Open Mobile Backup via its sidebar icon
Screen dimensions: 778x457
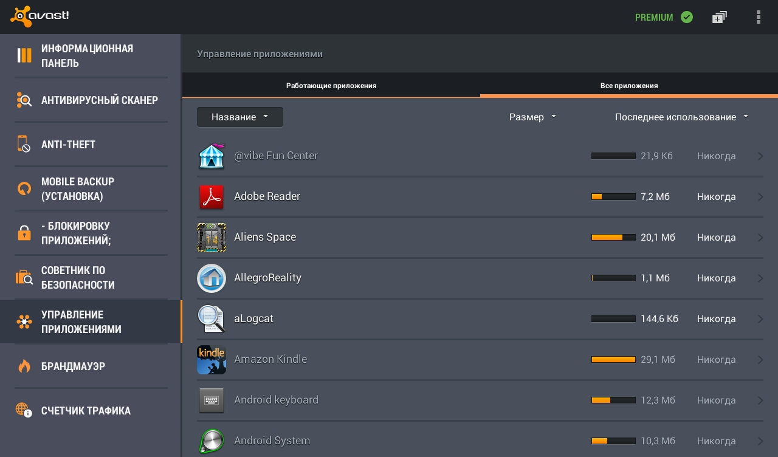point(24,188)
